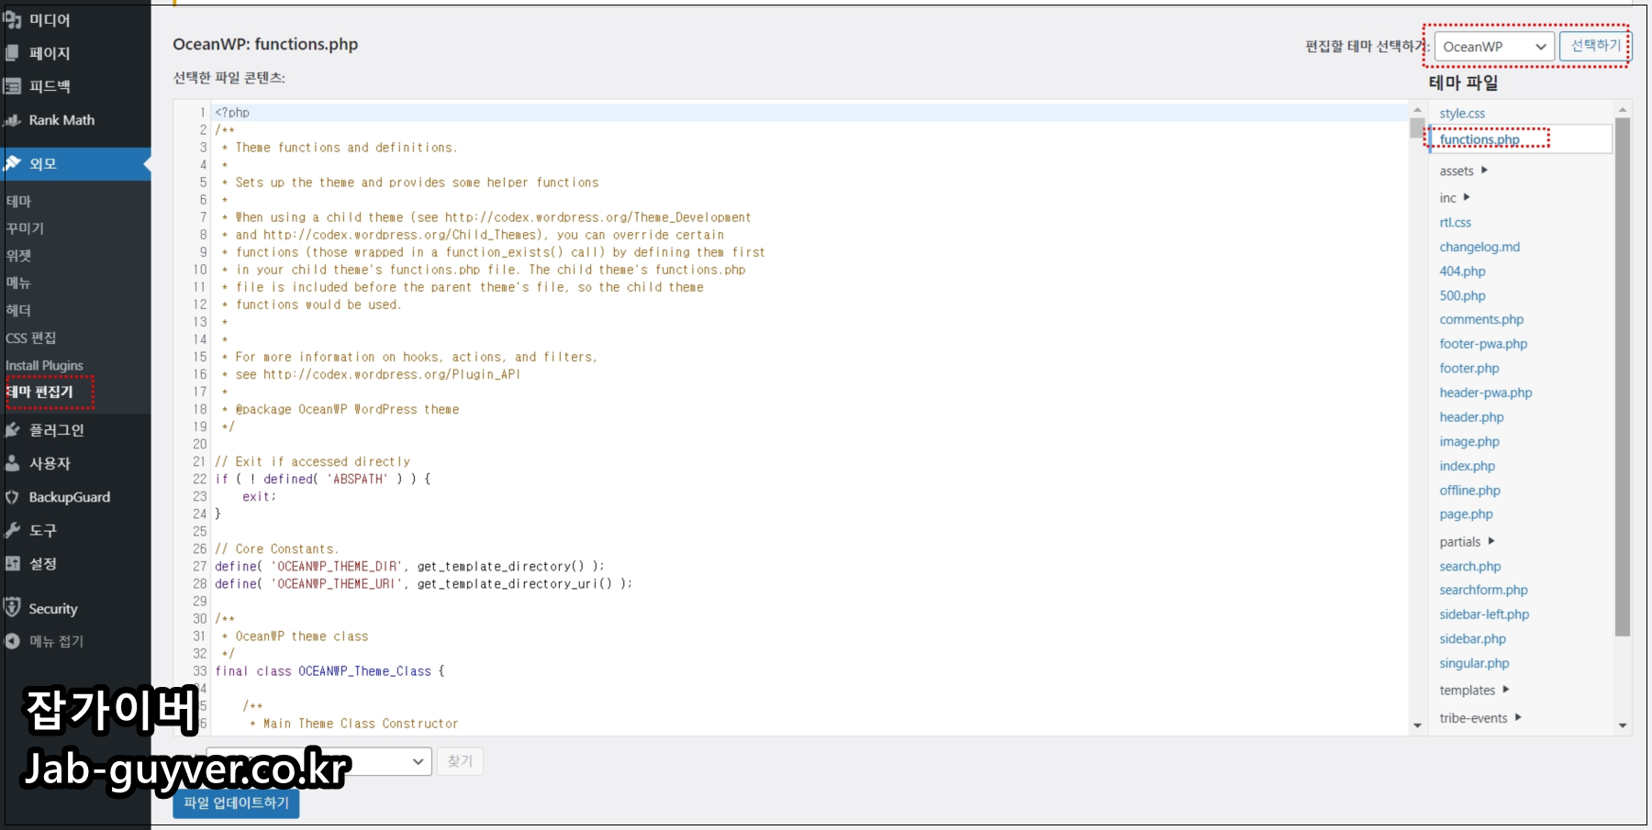
Task: Open offline.php theme file
Action: 1469,491
